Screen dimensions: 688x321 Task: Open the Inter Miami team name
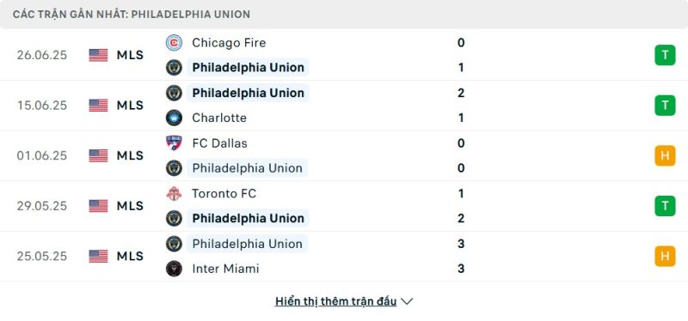[x=225, y=269]
